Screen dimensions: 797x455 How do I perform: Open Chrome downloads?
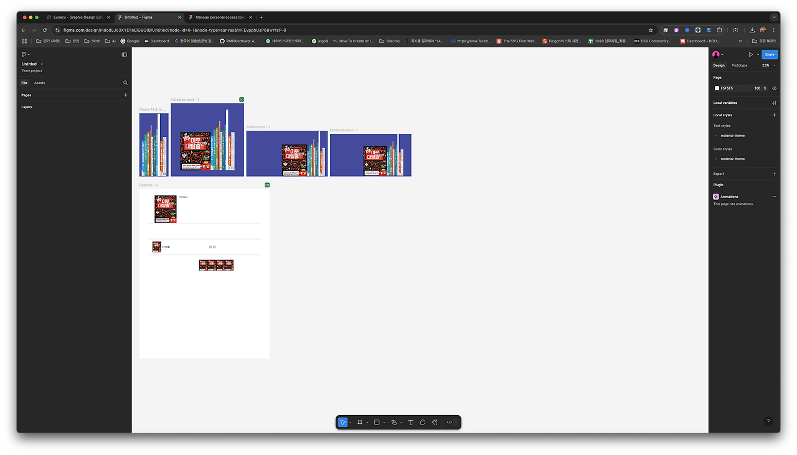click(x=752, y=30)
